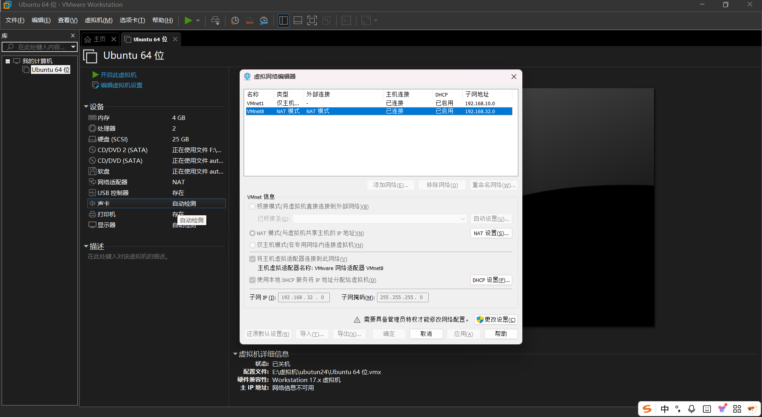The width and height of the screenshot is (762, 417).
Task: Open the 编辑(E) menu
Action: (41, 20)
